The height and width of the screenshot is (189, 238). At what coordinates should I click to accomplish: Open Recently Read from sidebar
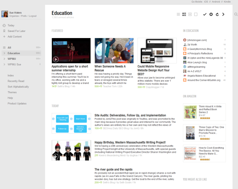click(16, 81)
